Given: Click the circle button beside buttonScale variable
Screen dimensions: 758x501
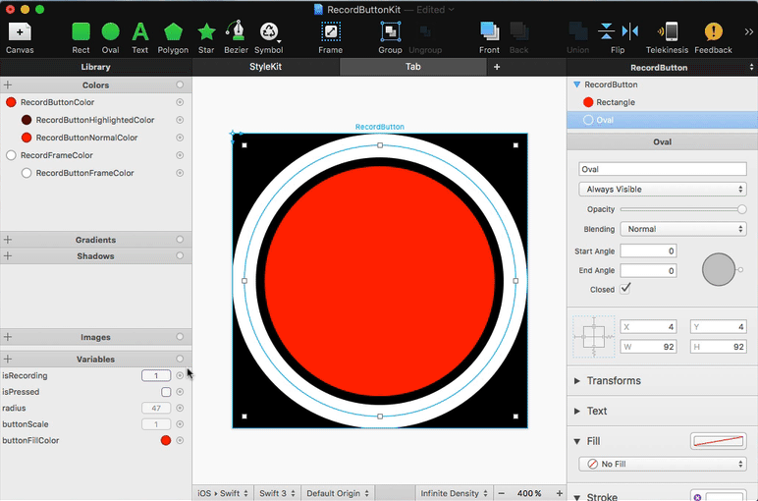Looking at the screenshot, I should (180, 424).
